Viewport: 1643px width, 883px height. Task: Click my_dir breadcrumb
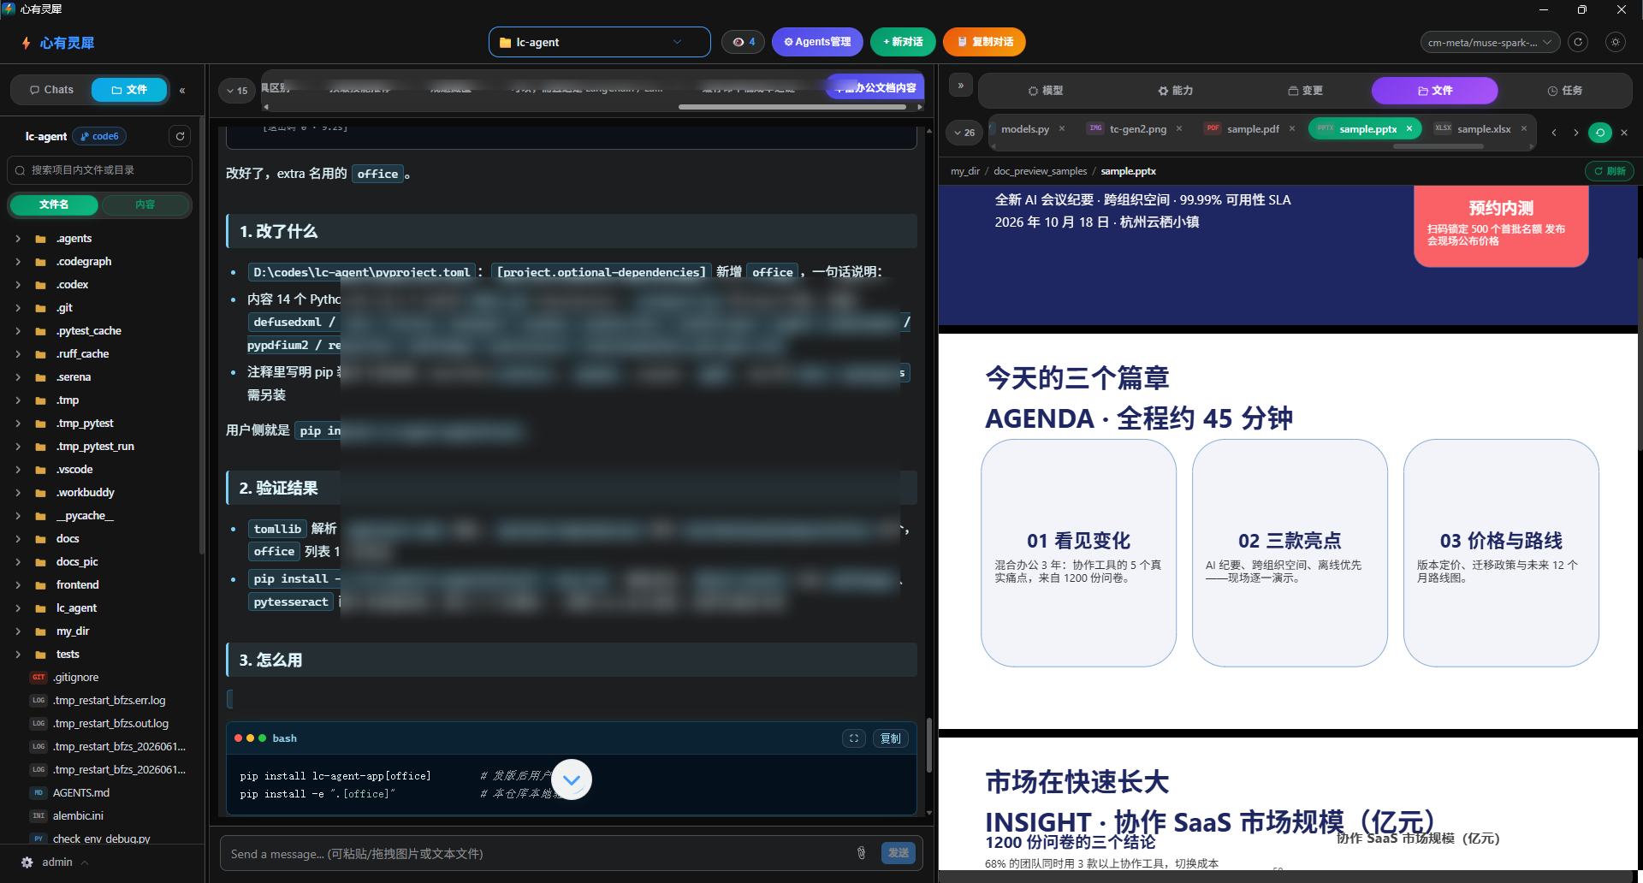click(964, 171)
